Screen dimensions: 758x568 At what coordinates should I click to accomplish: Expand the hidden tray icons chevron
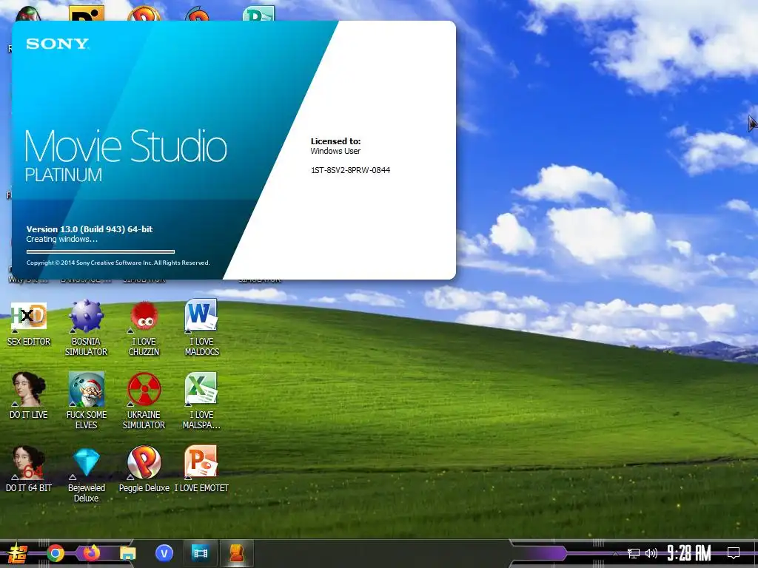point(615,553)
